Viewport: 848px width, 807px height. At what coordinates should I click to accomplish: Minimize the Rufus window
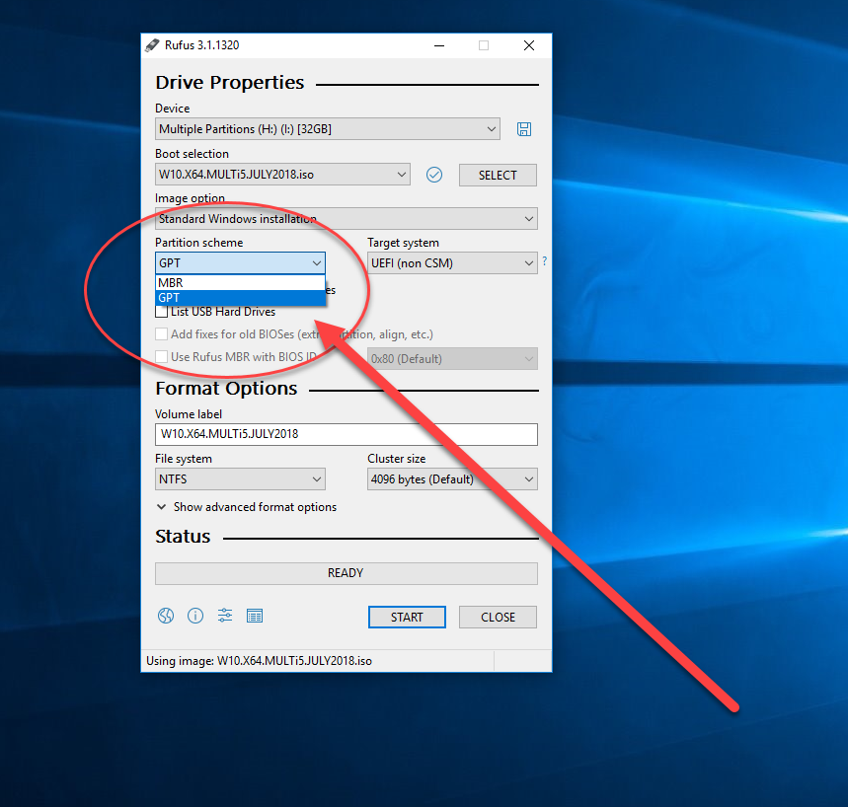click(x=439, y=46)
